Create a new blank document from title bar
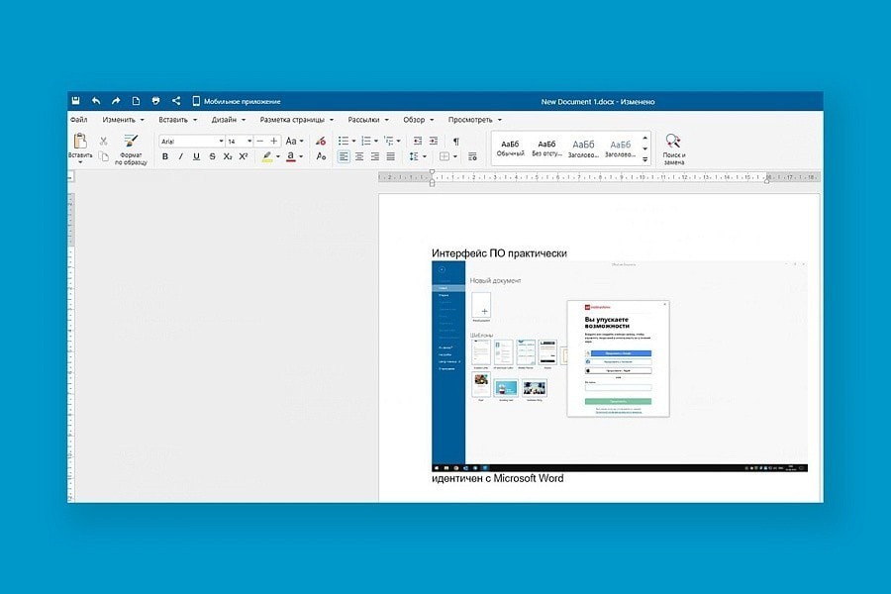The image size is (891, 594). click(136, 101)
